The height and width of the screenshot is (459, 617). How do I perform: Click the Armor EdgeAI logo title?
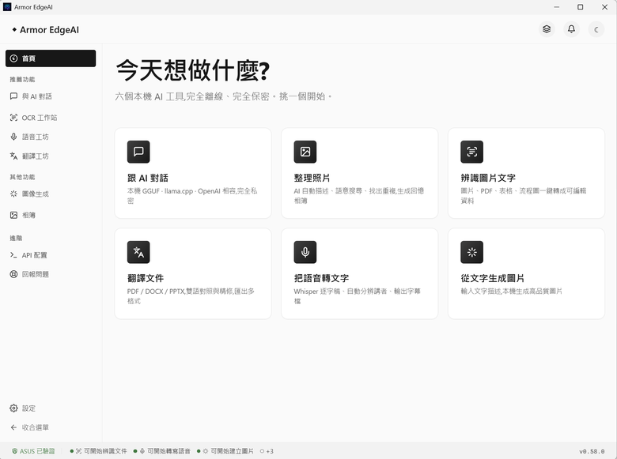click(46, 30)
